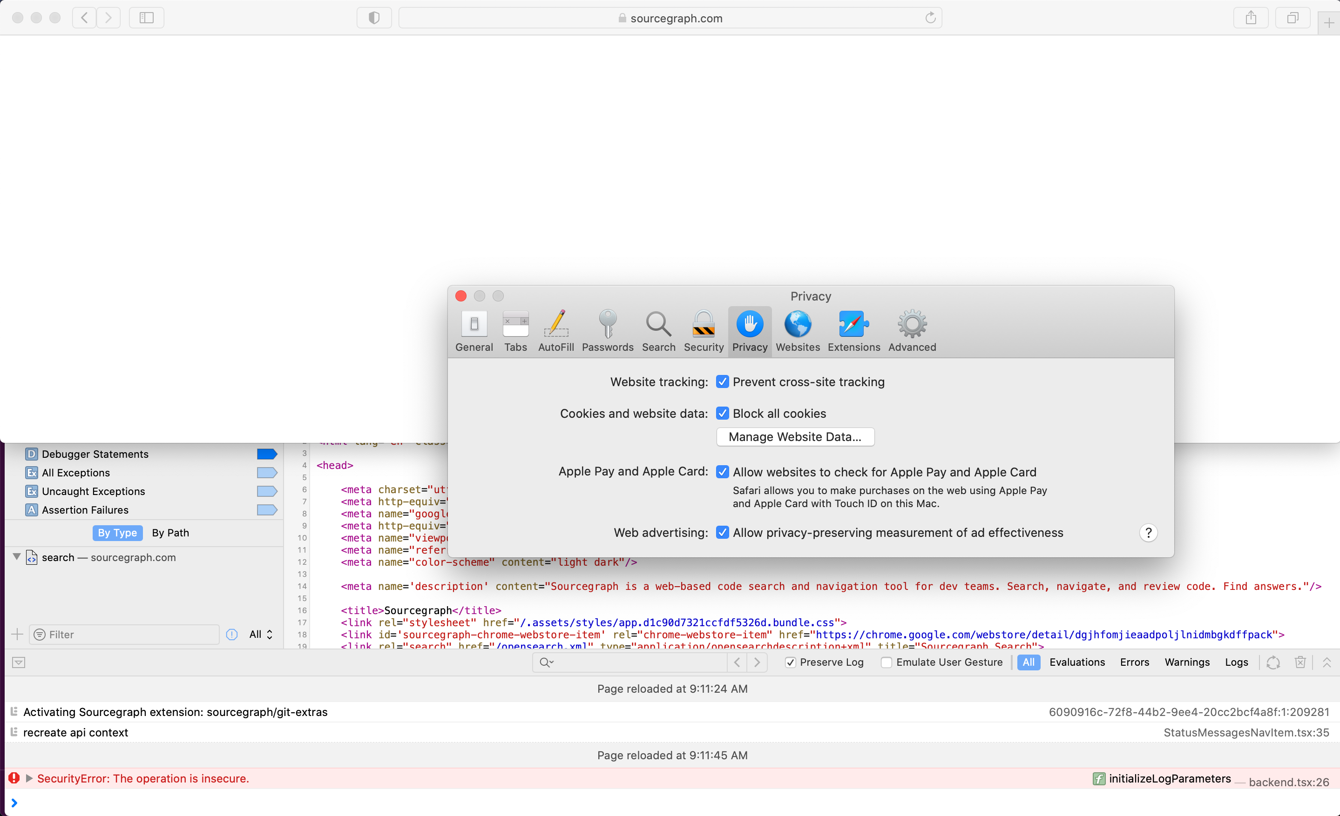
Task: Filter console by Errors
Action: click(1134, 662)
